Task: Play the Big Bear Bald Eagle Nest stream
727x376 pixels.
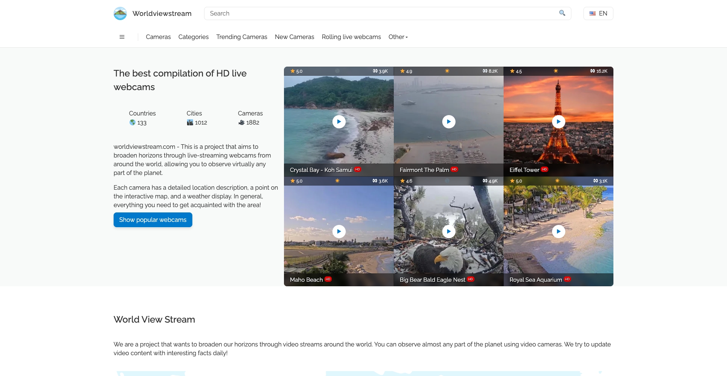Action: click(449, 231)
